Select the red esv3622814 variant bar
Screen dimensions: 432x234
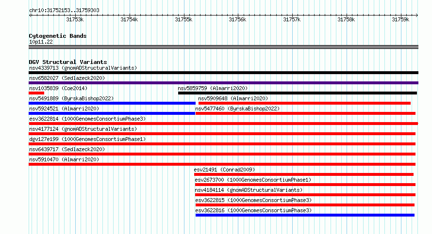coord(223,124)
